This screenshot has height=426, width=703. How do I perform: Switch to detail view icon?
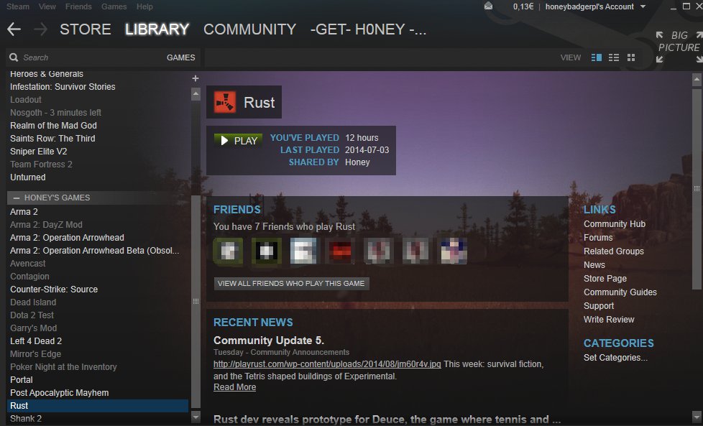(x=597, y=57)
